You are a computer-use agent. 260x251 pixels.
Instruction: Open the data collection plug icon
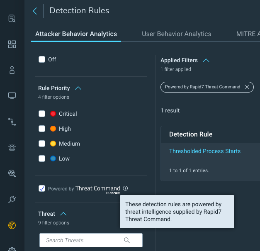pos(12,199)
